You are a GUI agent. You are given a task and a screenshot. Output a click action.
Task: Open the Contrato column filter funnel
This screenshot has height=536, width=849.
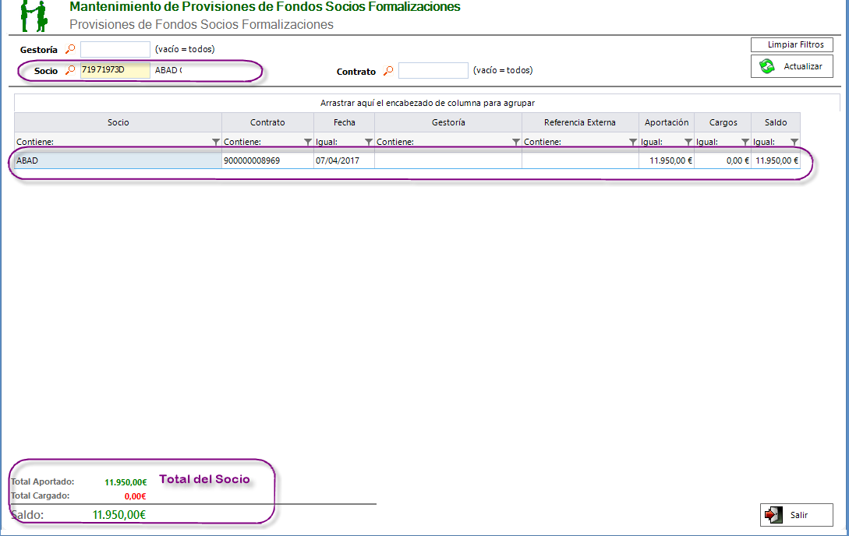pyautogui.click(x=307, y=142)
